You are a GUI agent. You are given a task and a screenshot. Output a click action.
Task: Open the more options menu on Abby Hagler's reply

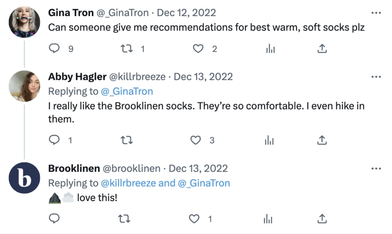coord(376,76)
